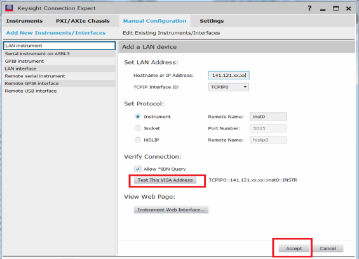Choose LAN interface from the list
Viewport: 359px width, 259px height.
(x=59, y=69)
